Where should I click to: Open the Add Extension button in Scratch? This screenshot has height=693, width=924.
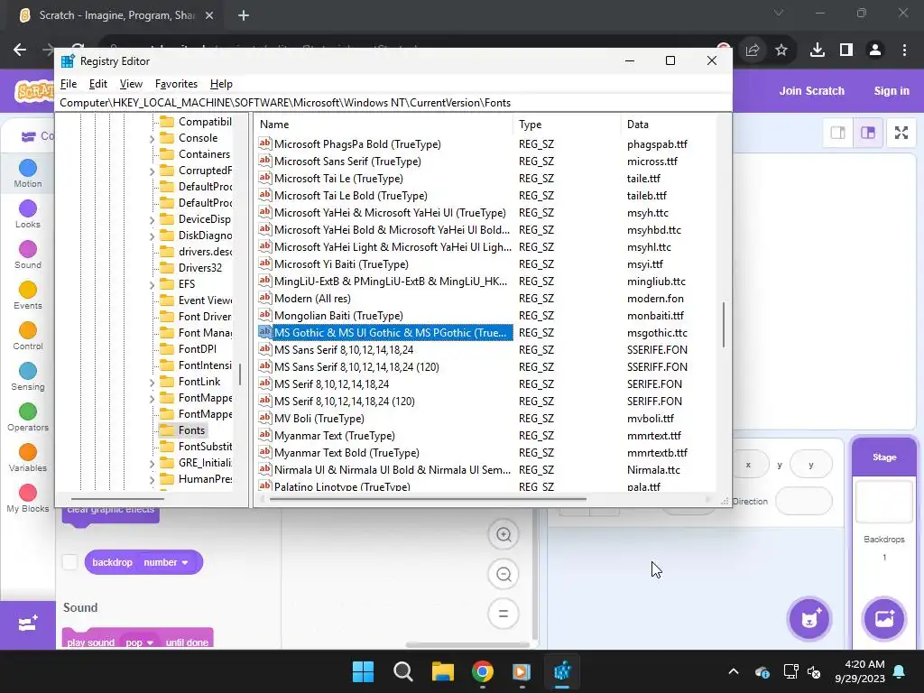click(x=28, y=624)
